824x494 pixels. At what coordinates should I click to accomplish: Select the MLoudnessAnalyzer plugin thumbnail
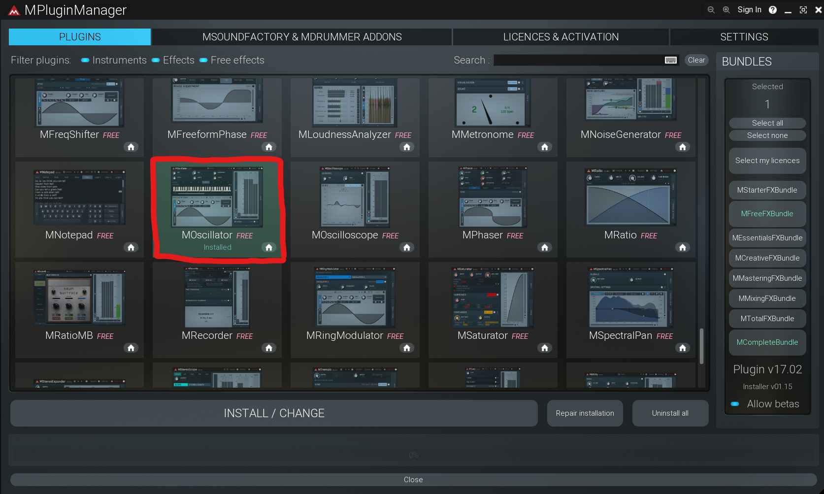[x=355, y=102]
